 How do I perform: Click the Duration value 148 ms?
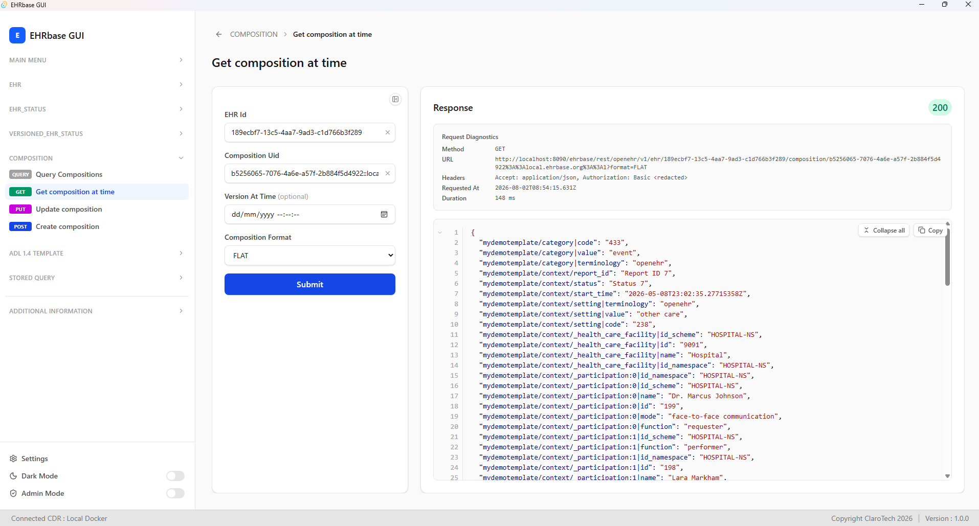coord(505,198)
